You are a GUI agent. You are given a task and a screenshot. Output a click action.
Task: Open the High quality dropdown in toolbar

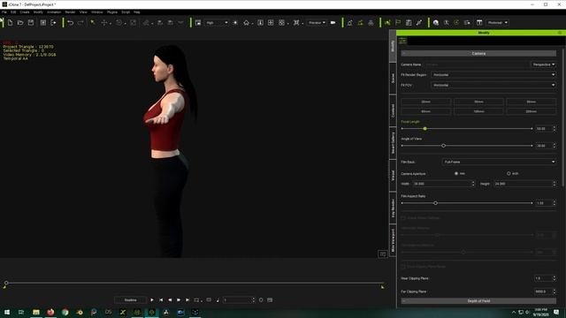(217, 23)
